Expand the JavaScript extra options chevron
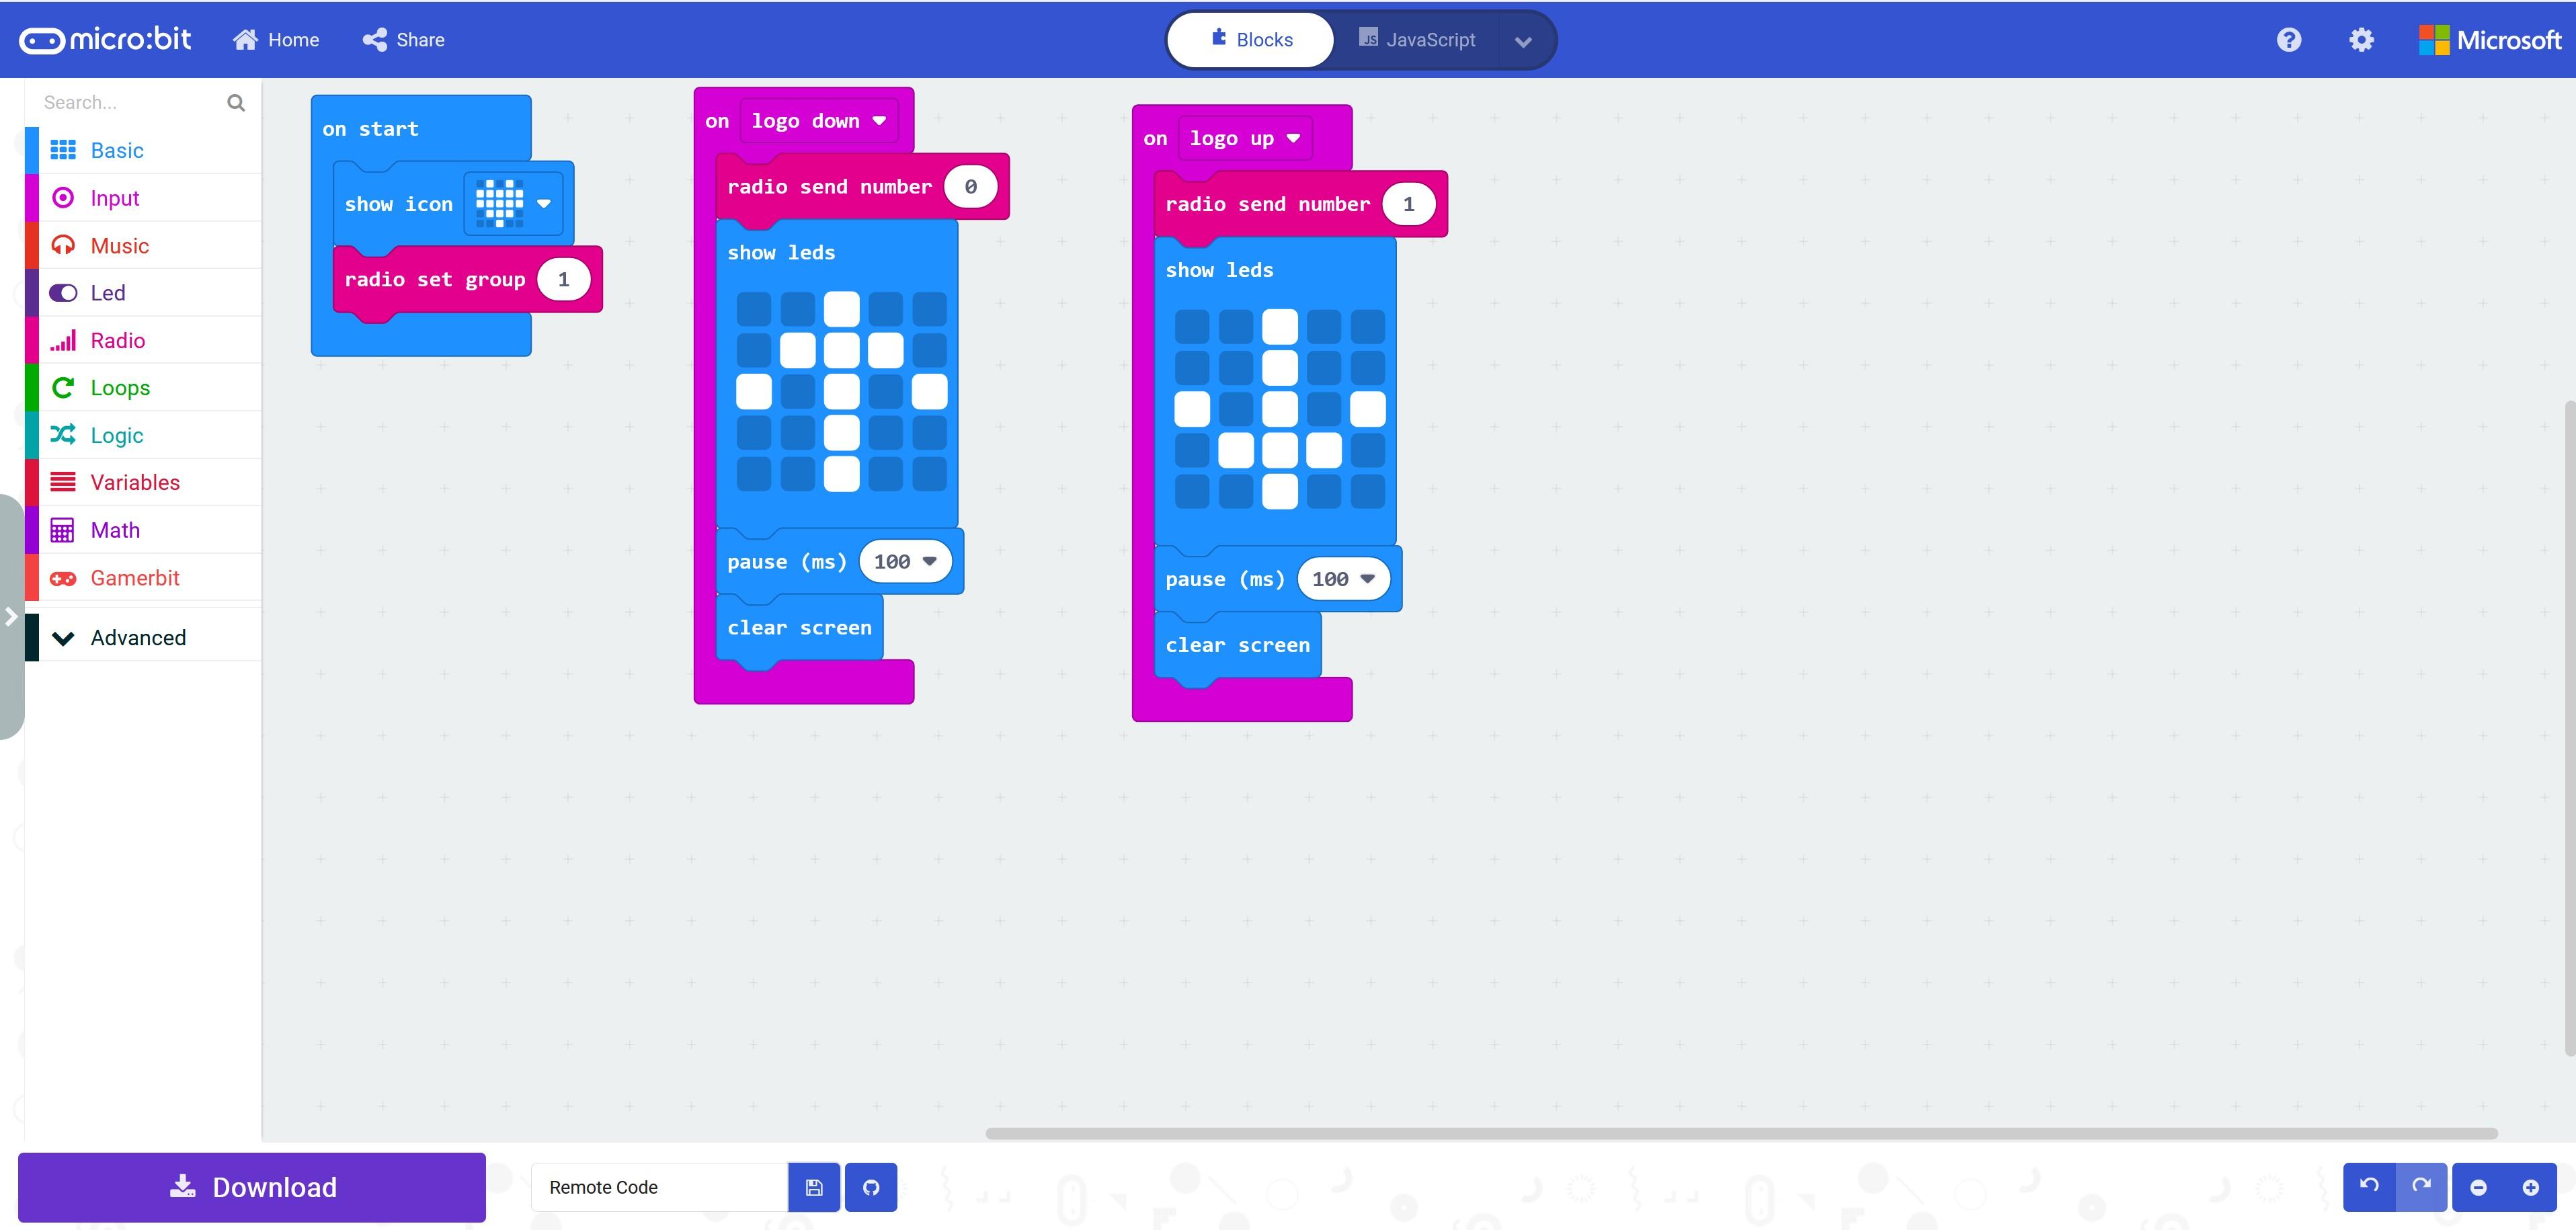This screenshot has width=2576, height=1230. (x=1523, y=40)
